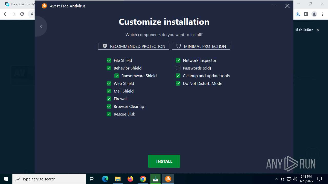Close the Avast installer window
The width and height of the screenshot is (328, 184).
(x=287, y=6)
